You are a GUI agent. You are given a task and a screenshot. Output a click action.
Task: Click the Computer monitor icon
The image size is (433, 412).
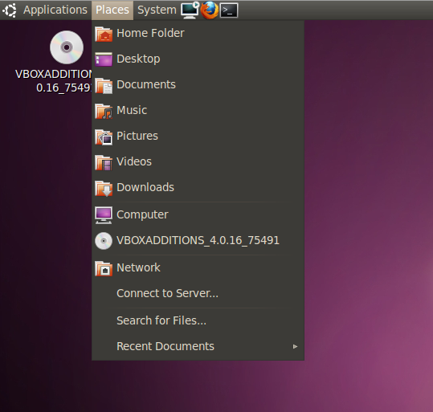click(x=104, y=215)
